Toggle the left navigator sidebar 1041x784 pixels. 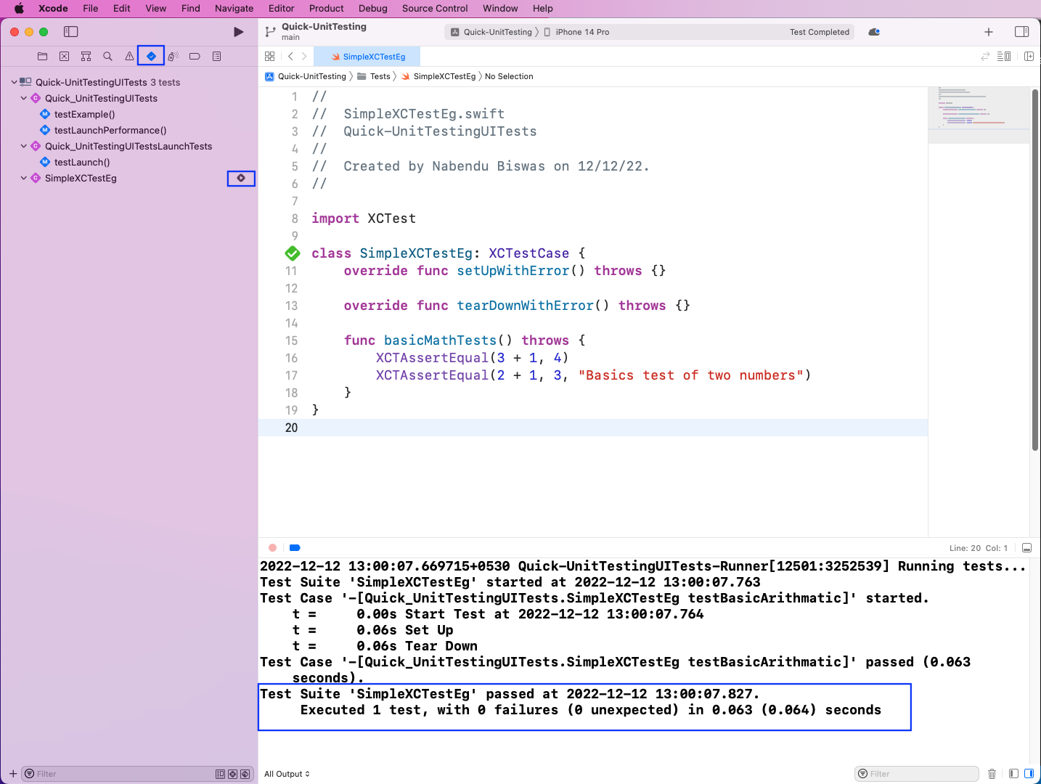(70, 32)
